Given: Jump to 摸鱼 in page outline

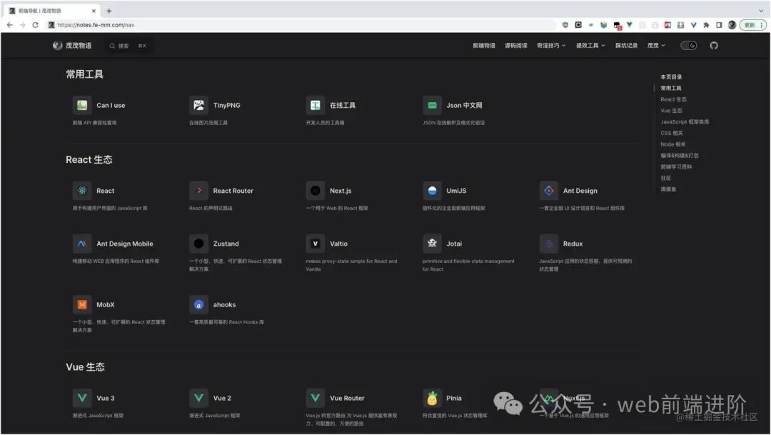Looking at the screenshot, I should point(667,189).
